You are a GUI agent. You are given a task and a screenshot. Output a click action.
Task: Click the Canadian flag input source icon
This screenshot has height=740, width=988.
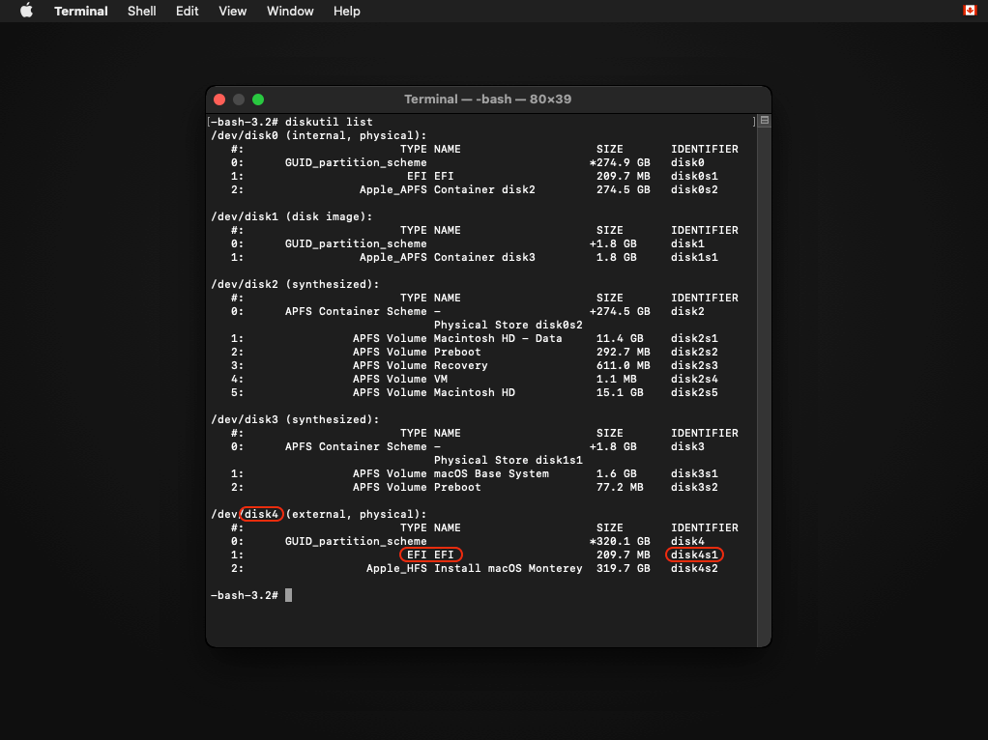click(970, 11)
